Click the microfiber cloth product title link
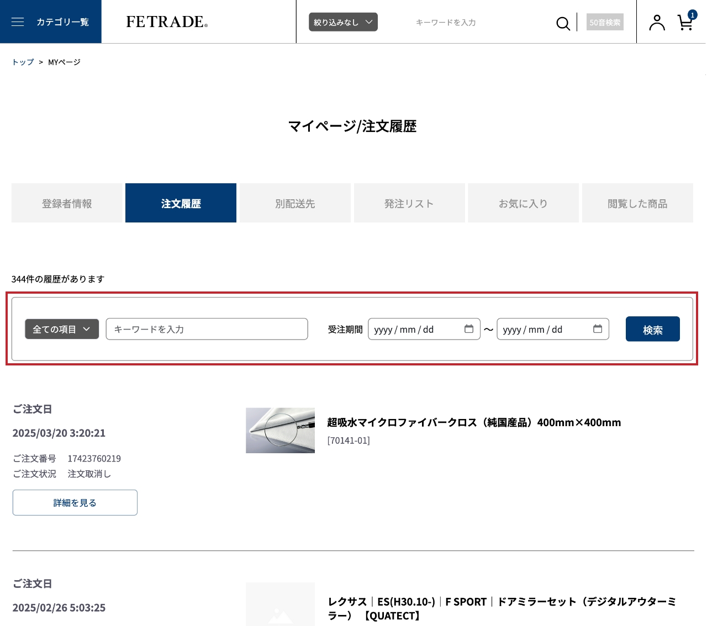The height and width of the screenshot is (626, 707). point(474,422)
